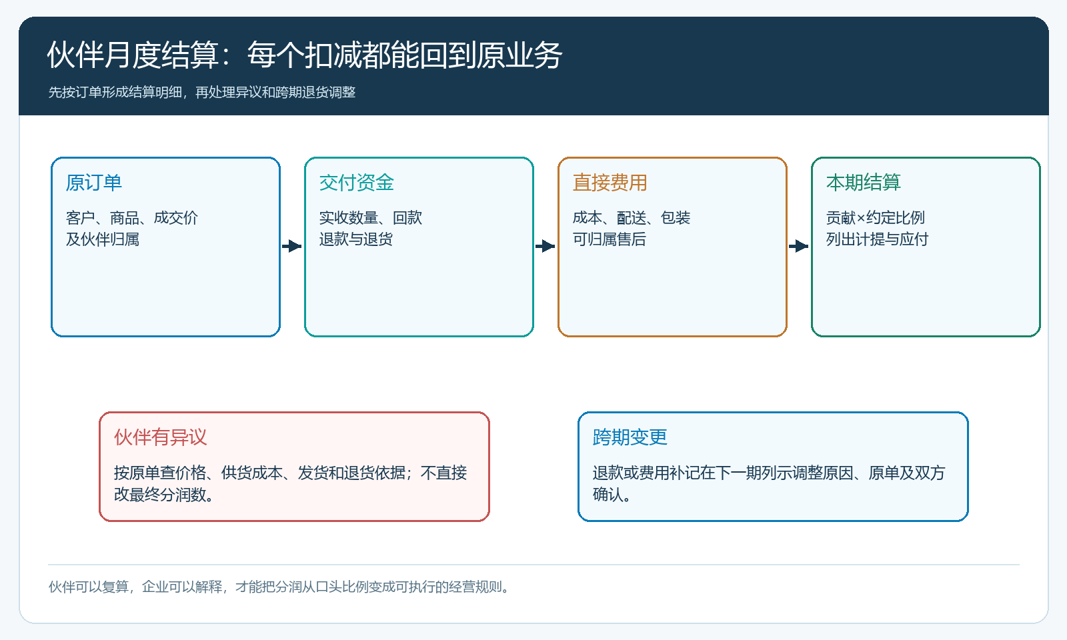This screenshot has width=1067, height=640.
Task: Select the 直接费用 card heading
Action: [x=610, y=183]
